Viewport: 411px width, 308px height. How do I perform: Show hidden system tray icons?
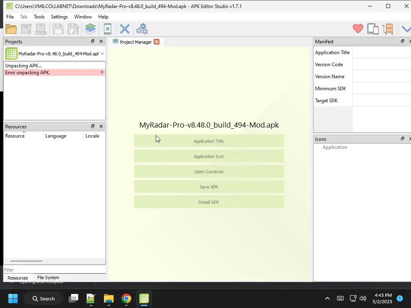point(328,298)
